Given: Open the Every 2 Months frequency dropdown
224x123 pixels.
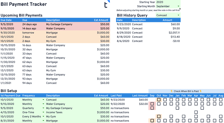Looking at the screenshot, I should tap(43, 117).
